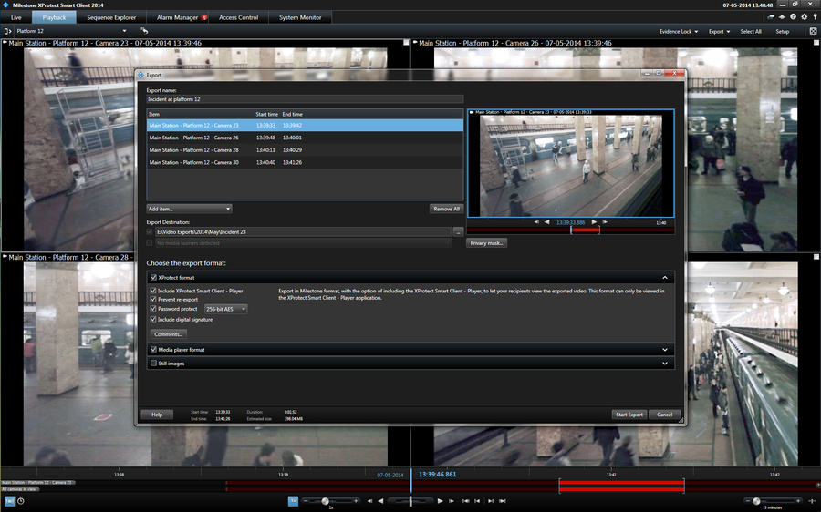Viewport: 821px width, 512px height.
Task: Browse for export destination folder
Action: click(x=458, y=231)
